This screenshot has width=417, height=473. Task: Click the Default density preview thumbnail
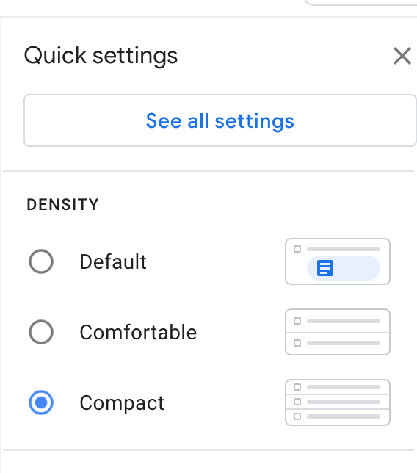point(338,261)
